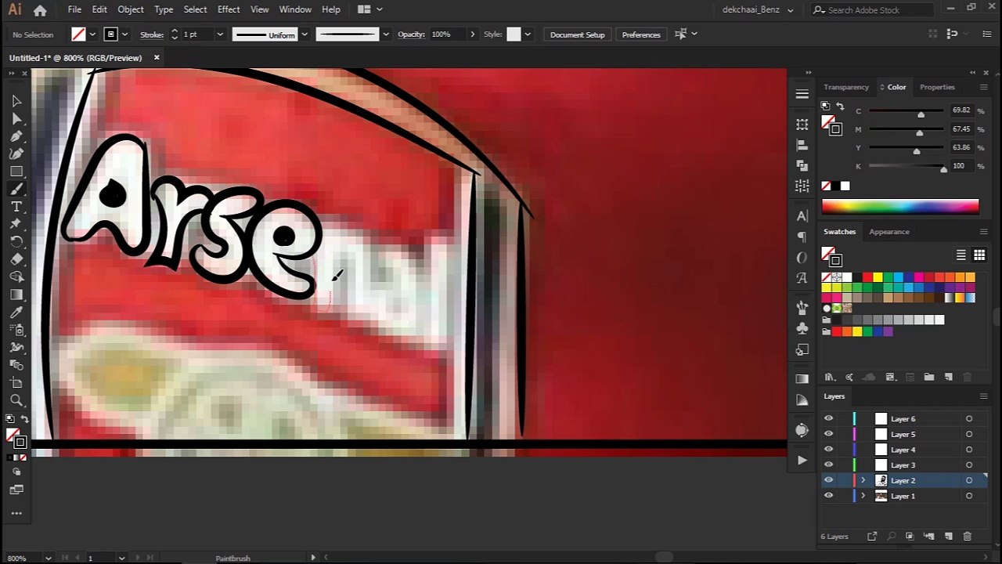Create new layer in Layers panel

click(948, 537)
